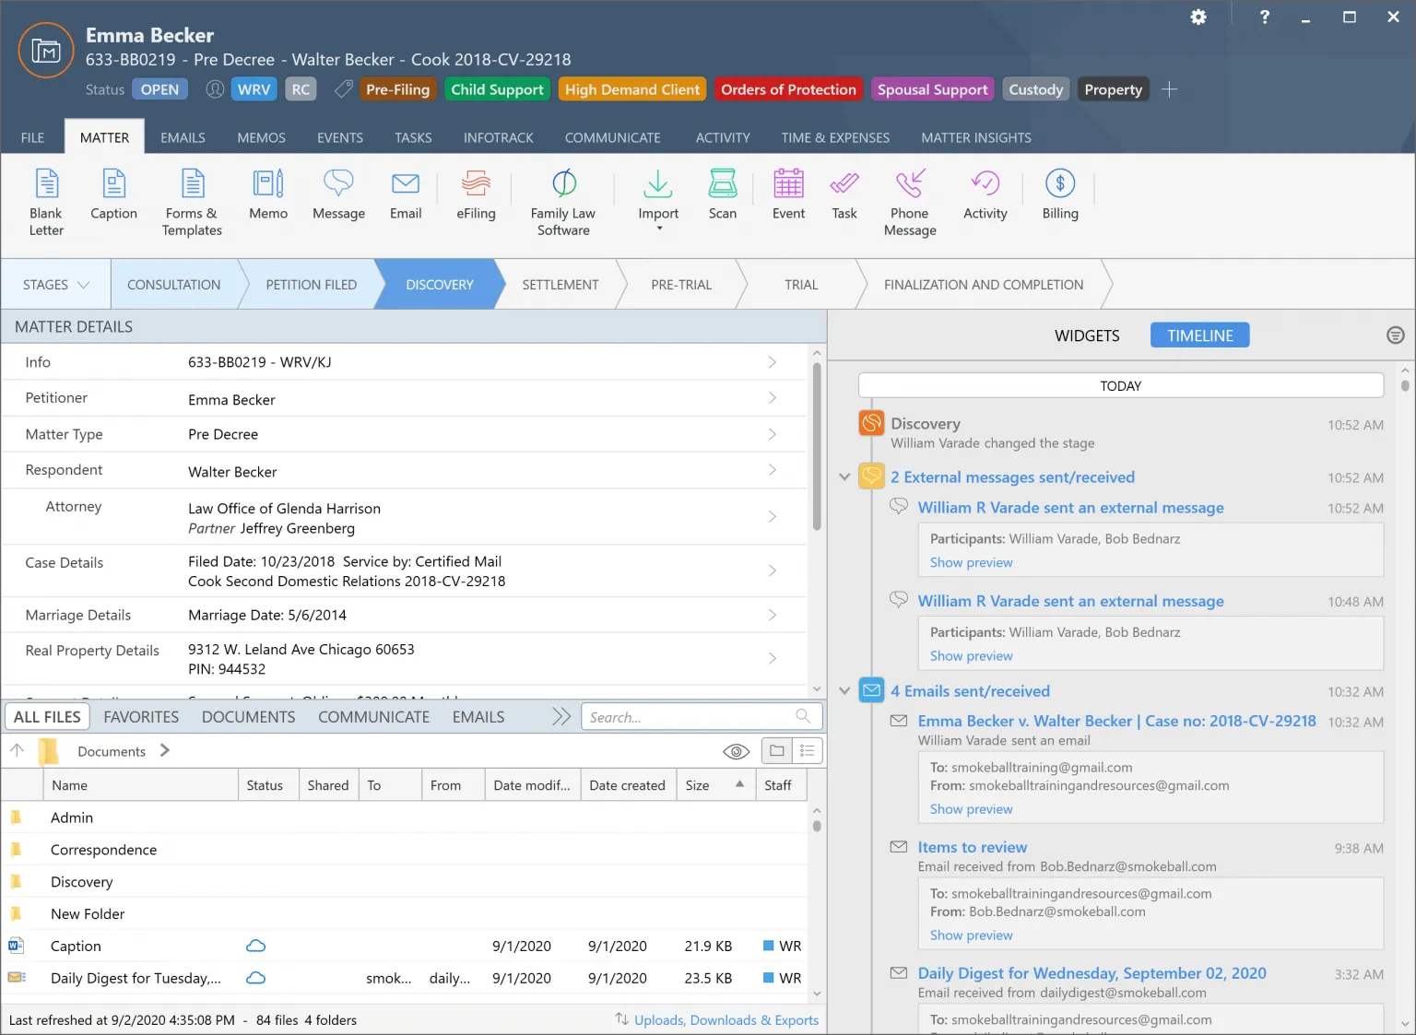Collapse the 2 External messages group
Viewport: 1416px width, 1035px height.
(x=844, y=477)
